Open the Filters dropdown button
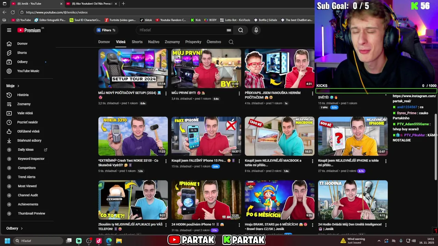Image resolution: width=438 pixels, height=246 pixels. (106, 30)
